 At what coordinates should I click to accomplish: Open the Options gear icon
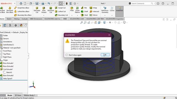click(75, 4)
